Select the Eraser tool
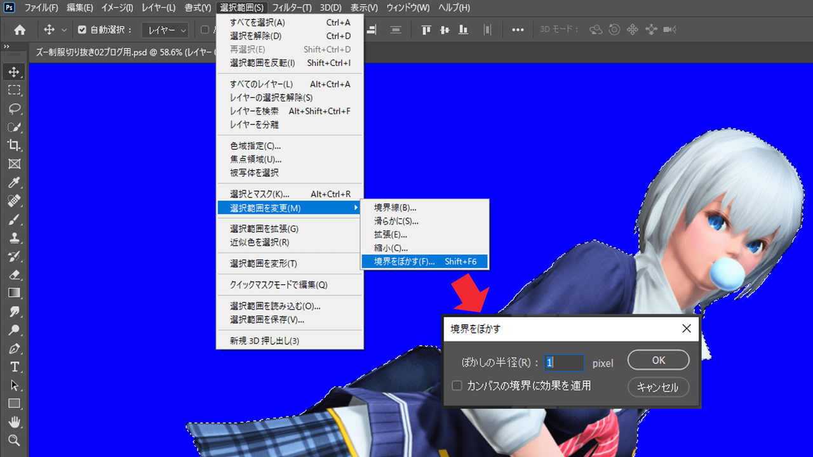 14,275
